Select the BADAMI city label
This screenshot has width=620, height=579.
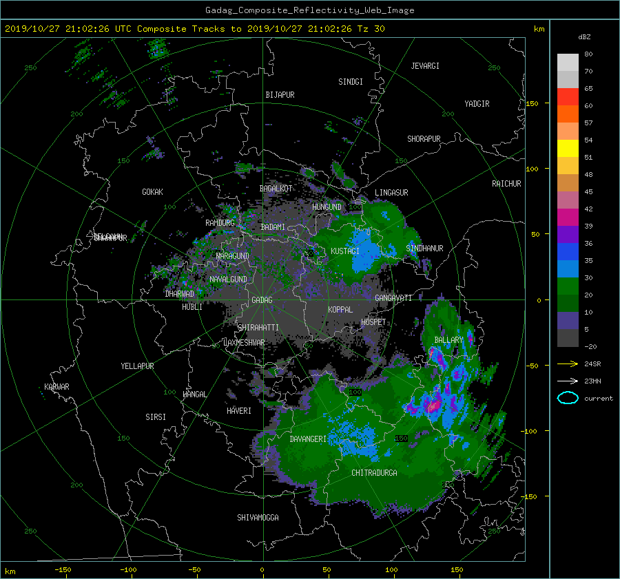[x=273, y=227]
